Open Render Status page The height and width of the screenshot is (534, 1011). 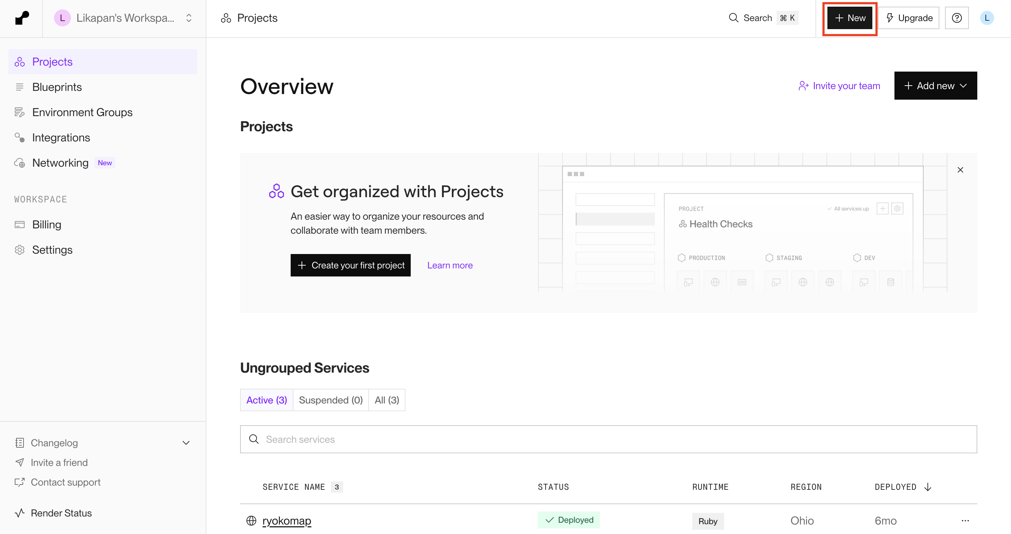(x=61, y=513)
